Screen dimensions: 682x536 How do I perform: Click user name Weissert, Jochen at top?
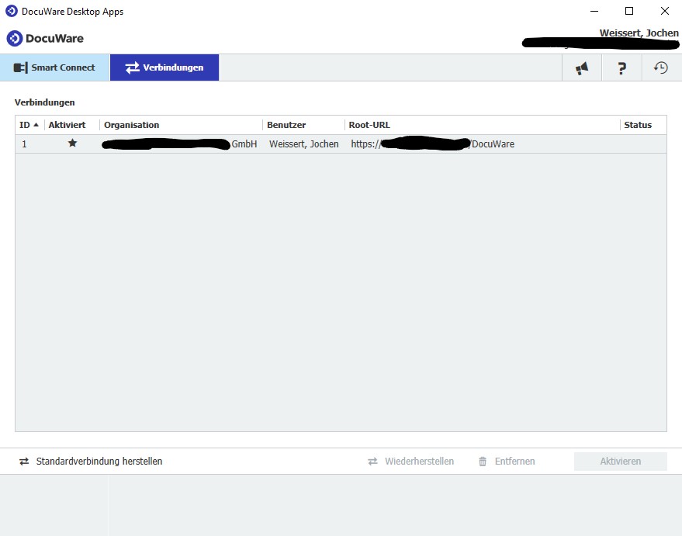pos(638,33)
